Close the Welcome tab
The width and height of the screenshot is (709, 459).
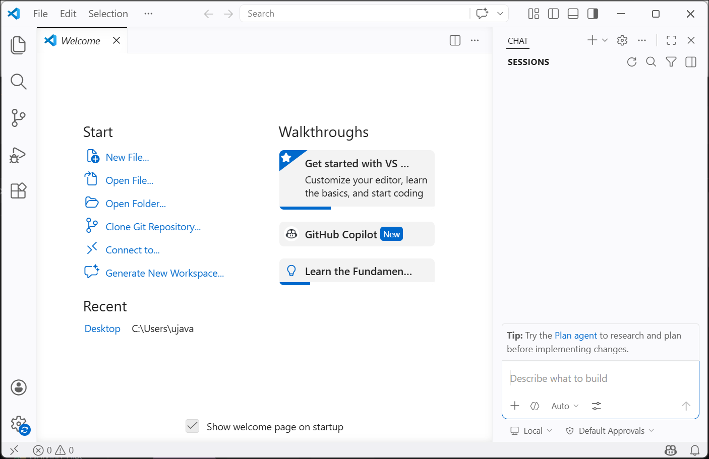pos(116,40)
